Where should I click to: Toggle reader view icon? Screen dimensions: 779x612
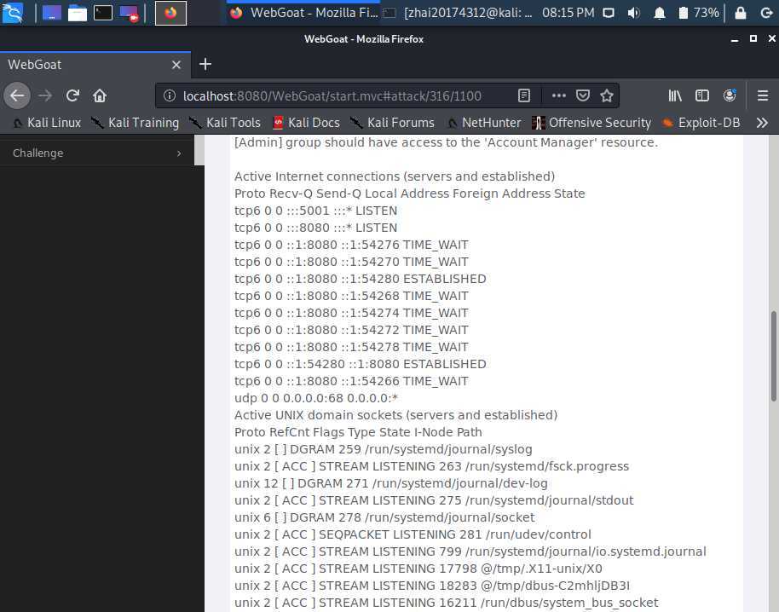coord(523,95)
